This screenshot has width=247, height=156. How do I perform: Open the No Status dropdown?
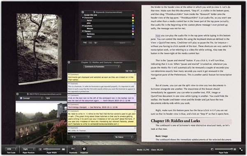click(x=123, y=137)
